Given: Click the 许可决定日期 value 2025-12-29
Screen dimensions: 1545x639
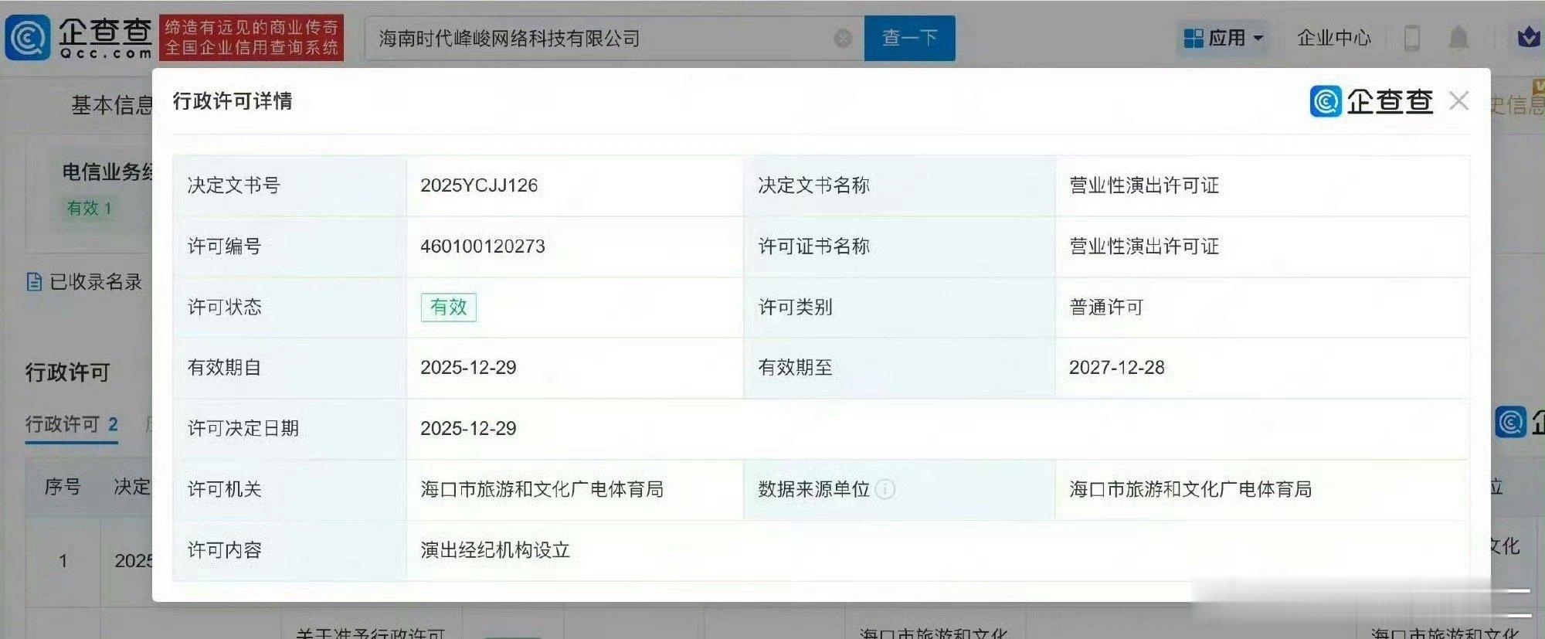Looking at the screenshot, I should pos(468,429).
